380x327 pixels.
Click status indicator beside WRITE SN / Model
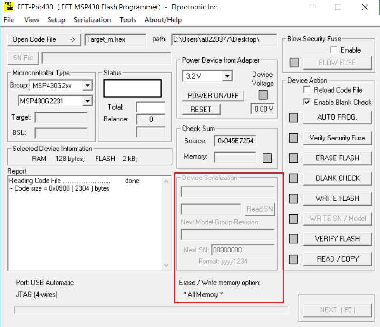pyautogui.click(x=293, y=219)
